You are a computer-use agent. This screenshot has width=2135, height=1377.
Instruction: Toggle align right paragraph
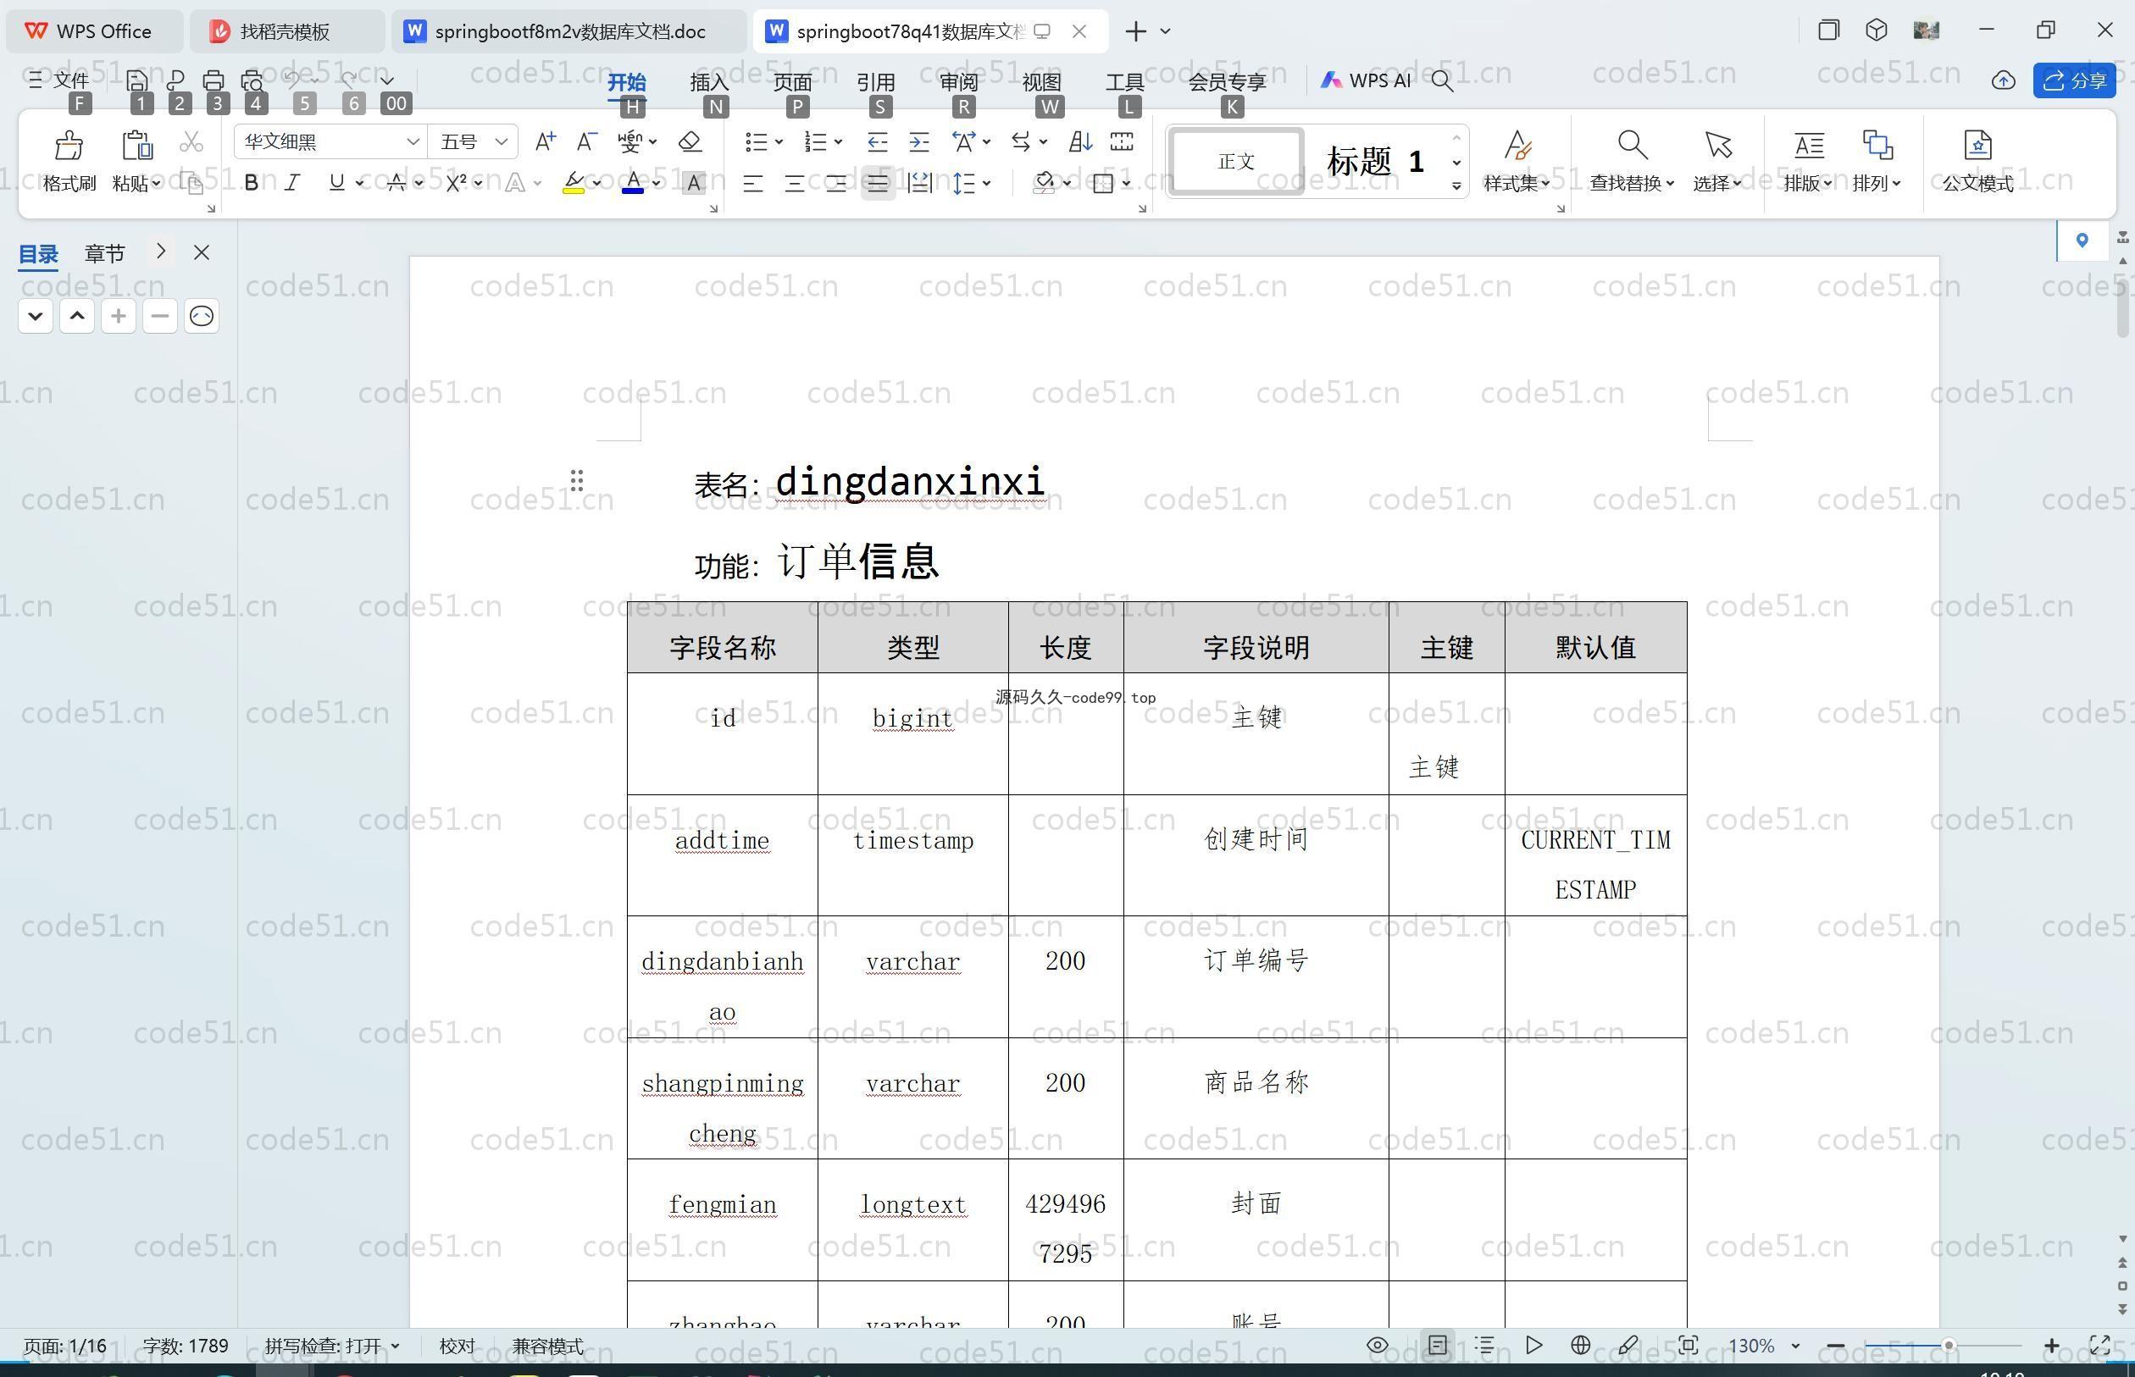tap(835, 183)
